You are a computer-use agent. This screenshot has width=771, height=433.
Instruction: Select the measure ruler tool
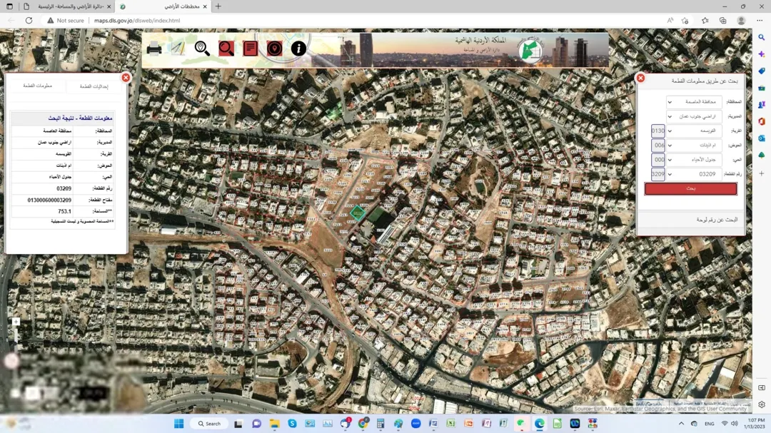click(x=178, y=49)
